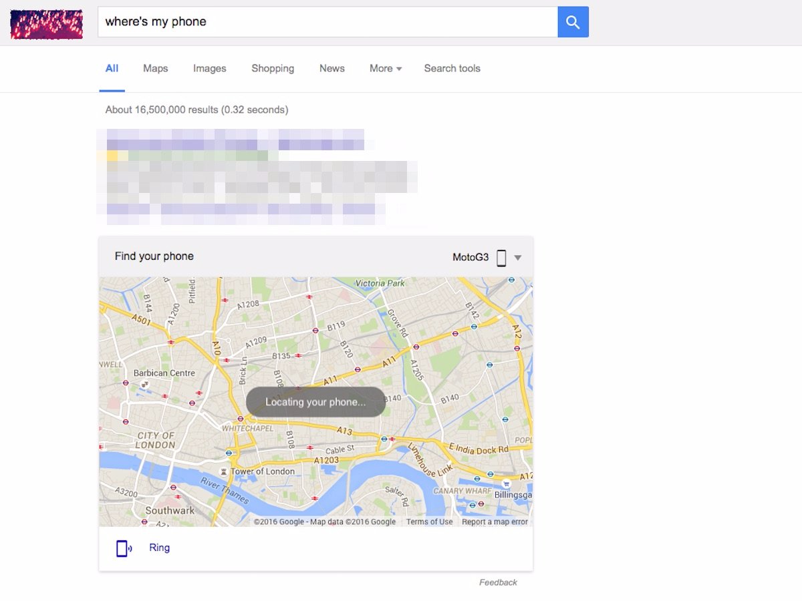
Task: Click the Barbican Centre marker icon
Action: click(144, 384)
